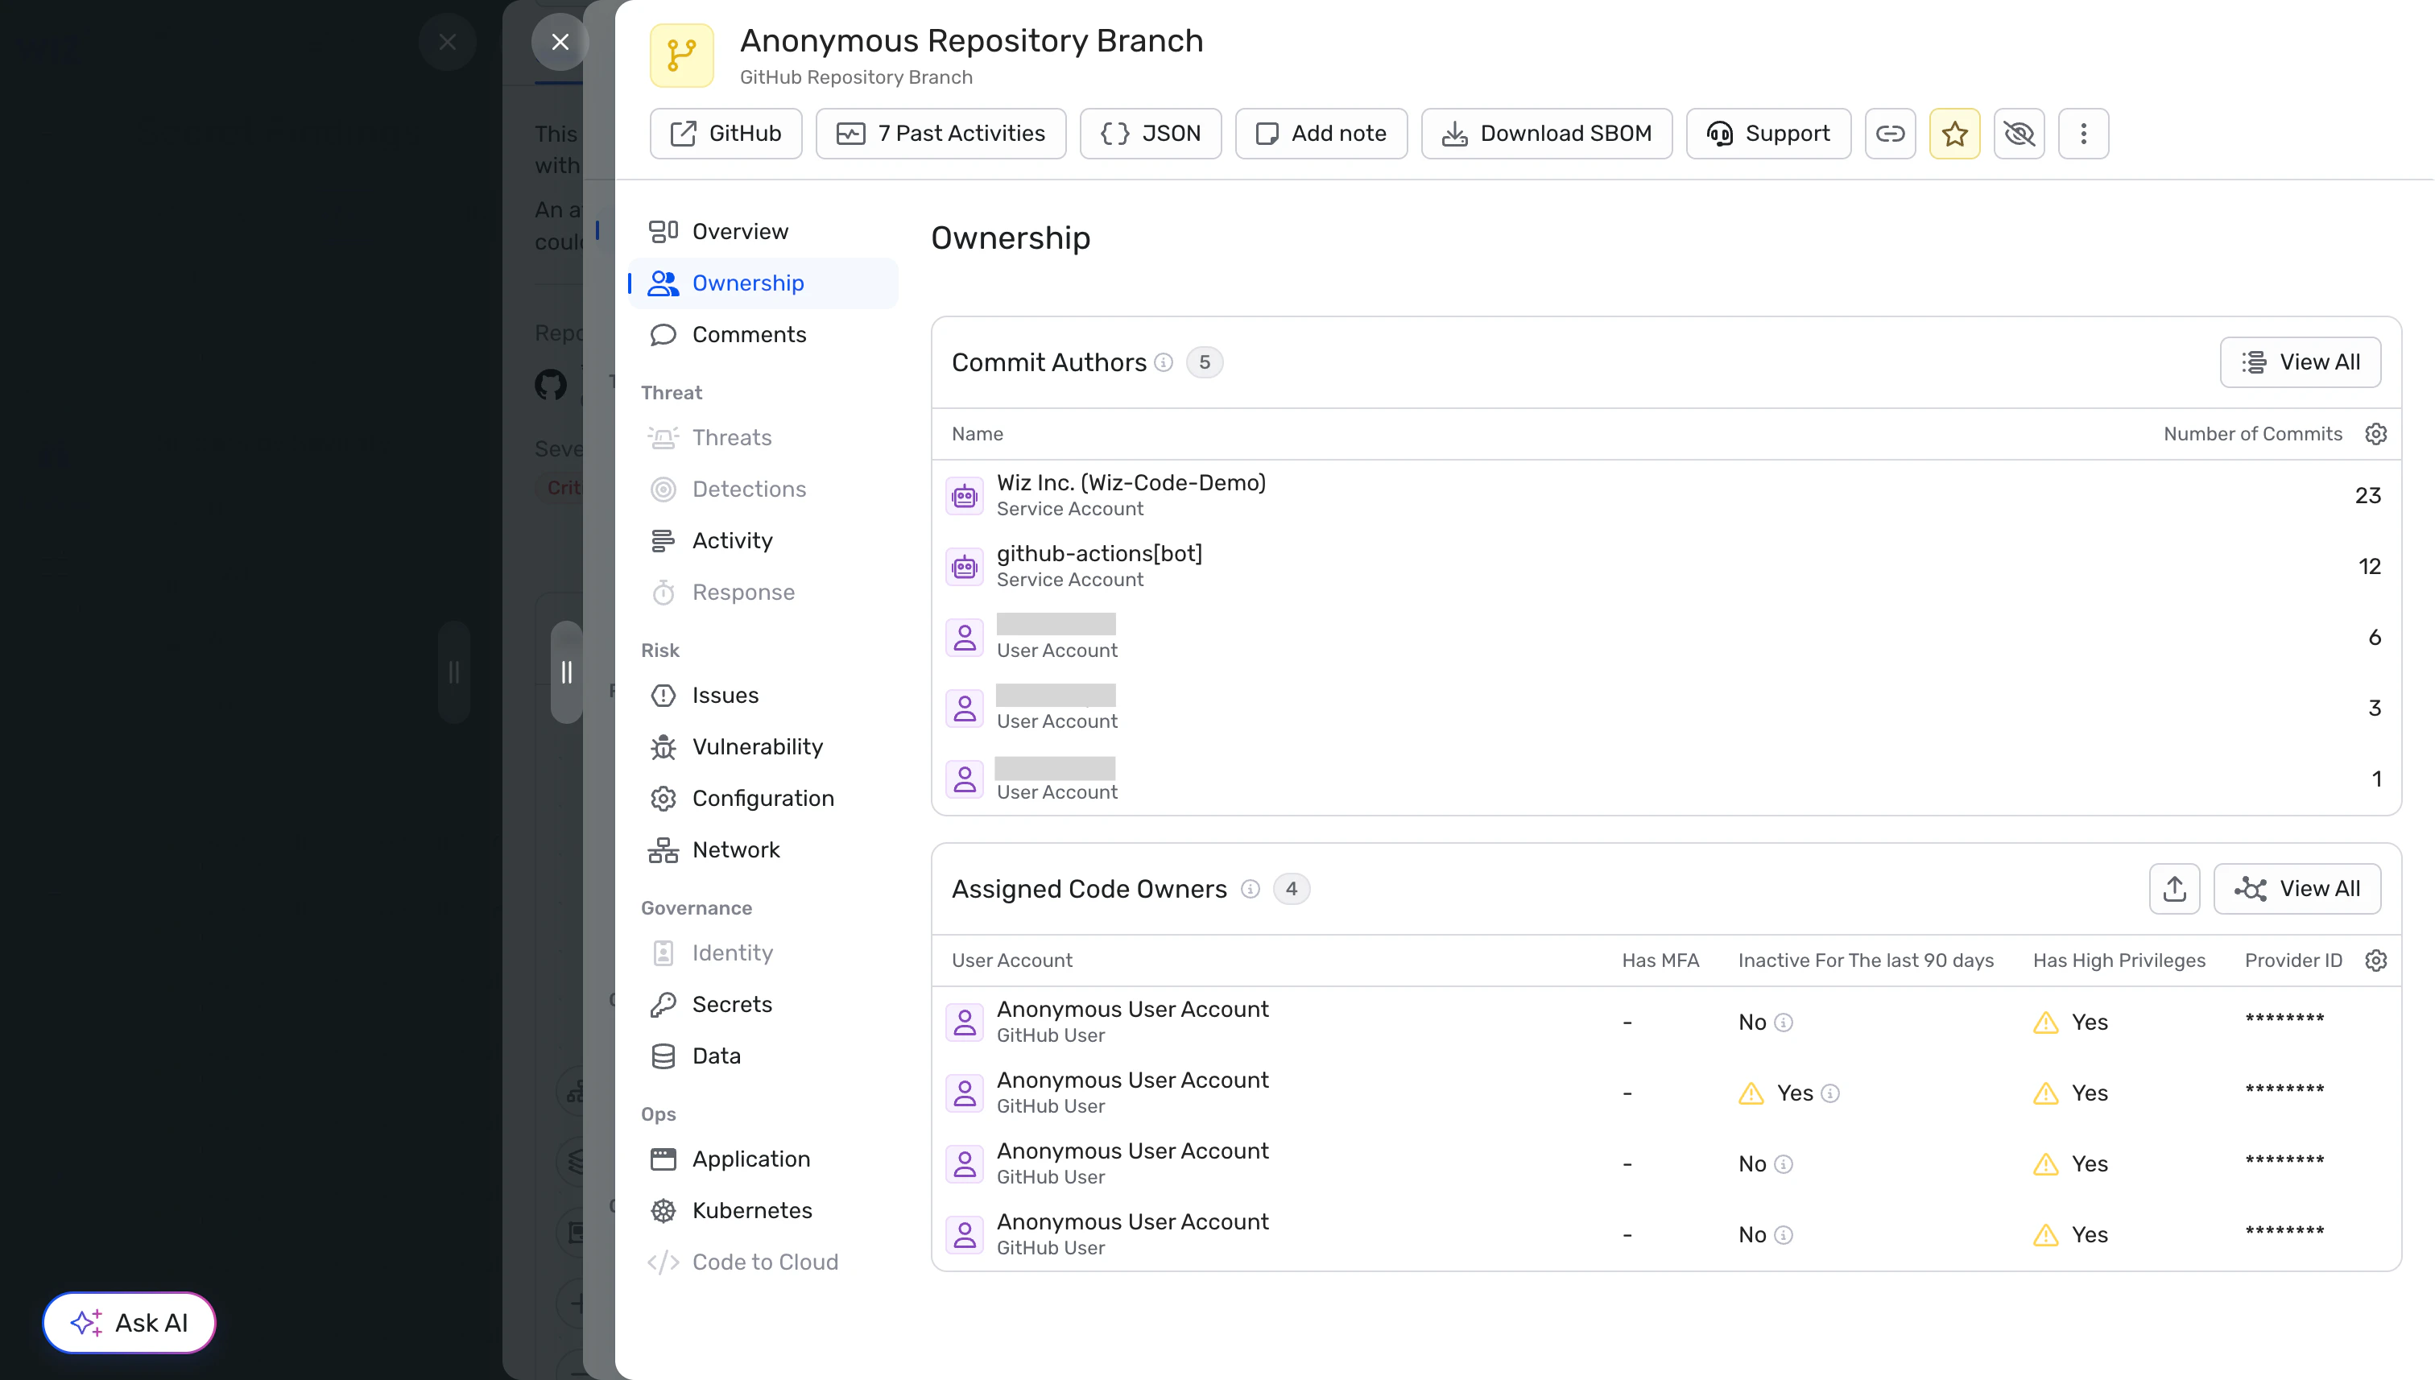Open the Activity sidebar item
Image resolution: width=2435 pixels, height=1380 pixels.
click(763, 540)
